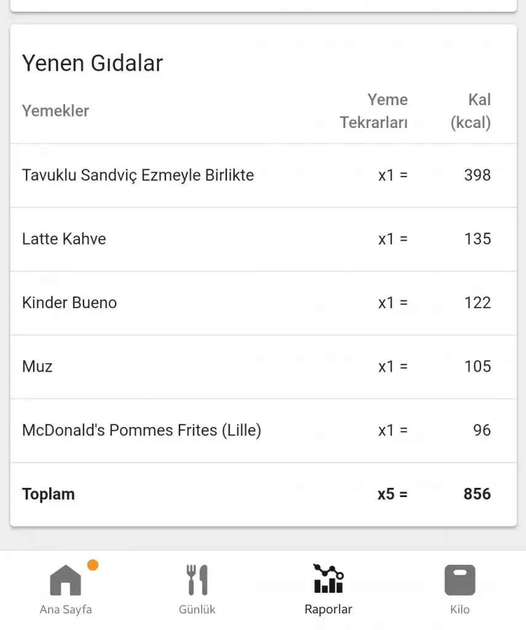Open the Kilo tab label
Screen dimensions: 526x630
click(460, 610)
